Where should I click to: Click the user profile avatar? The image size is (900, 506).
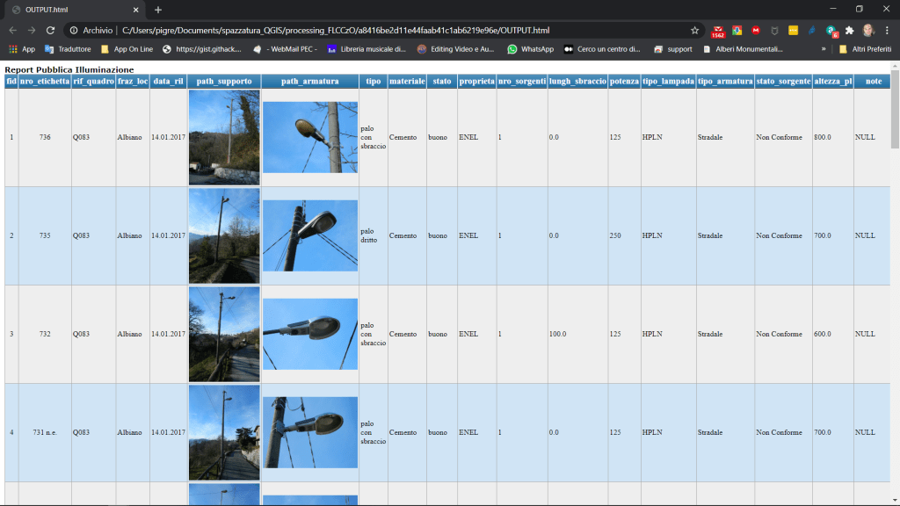(868, 30)
